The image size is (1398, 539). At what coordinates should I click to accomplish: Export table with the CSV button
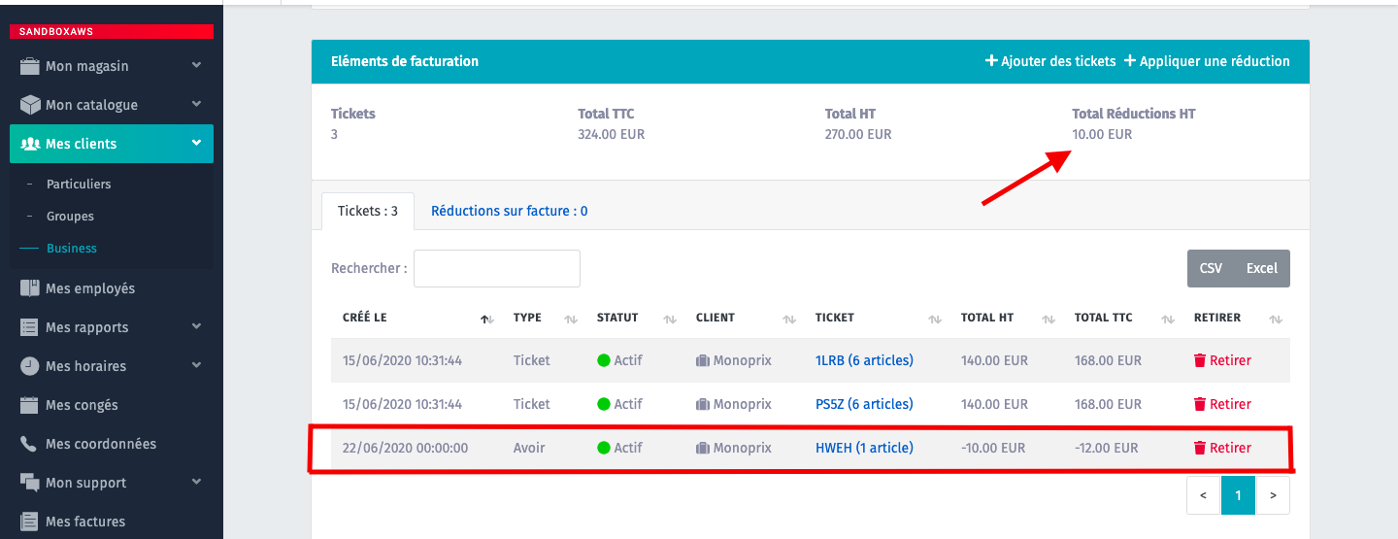coord(1211,268)
